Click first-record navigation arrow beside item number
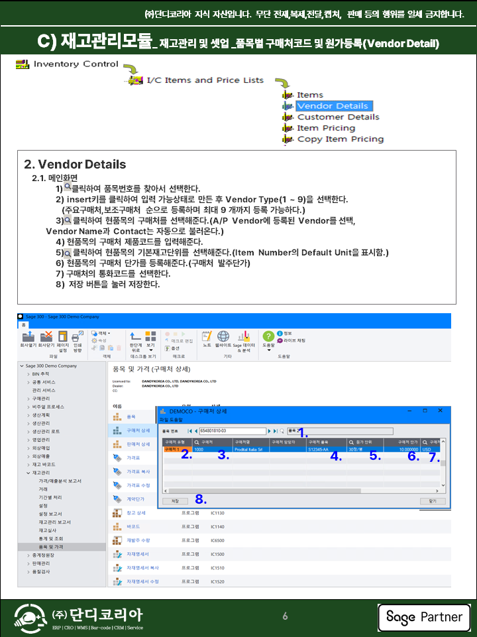 [190, 431]
